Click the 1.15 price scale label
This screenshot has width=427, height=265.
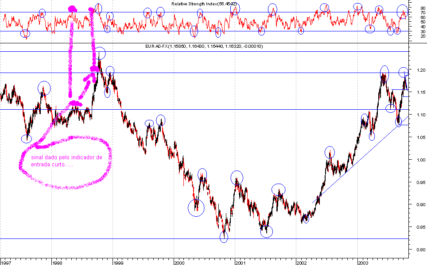(421, 92)
